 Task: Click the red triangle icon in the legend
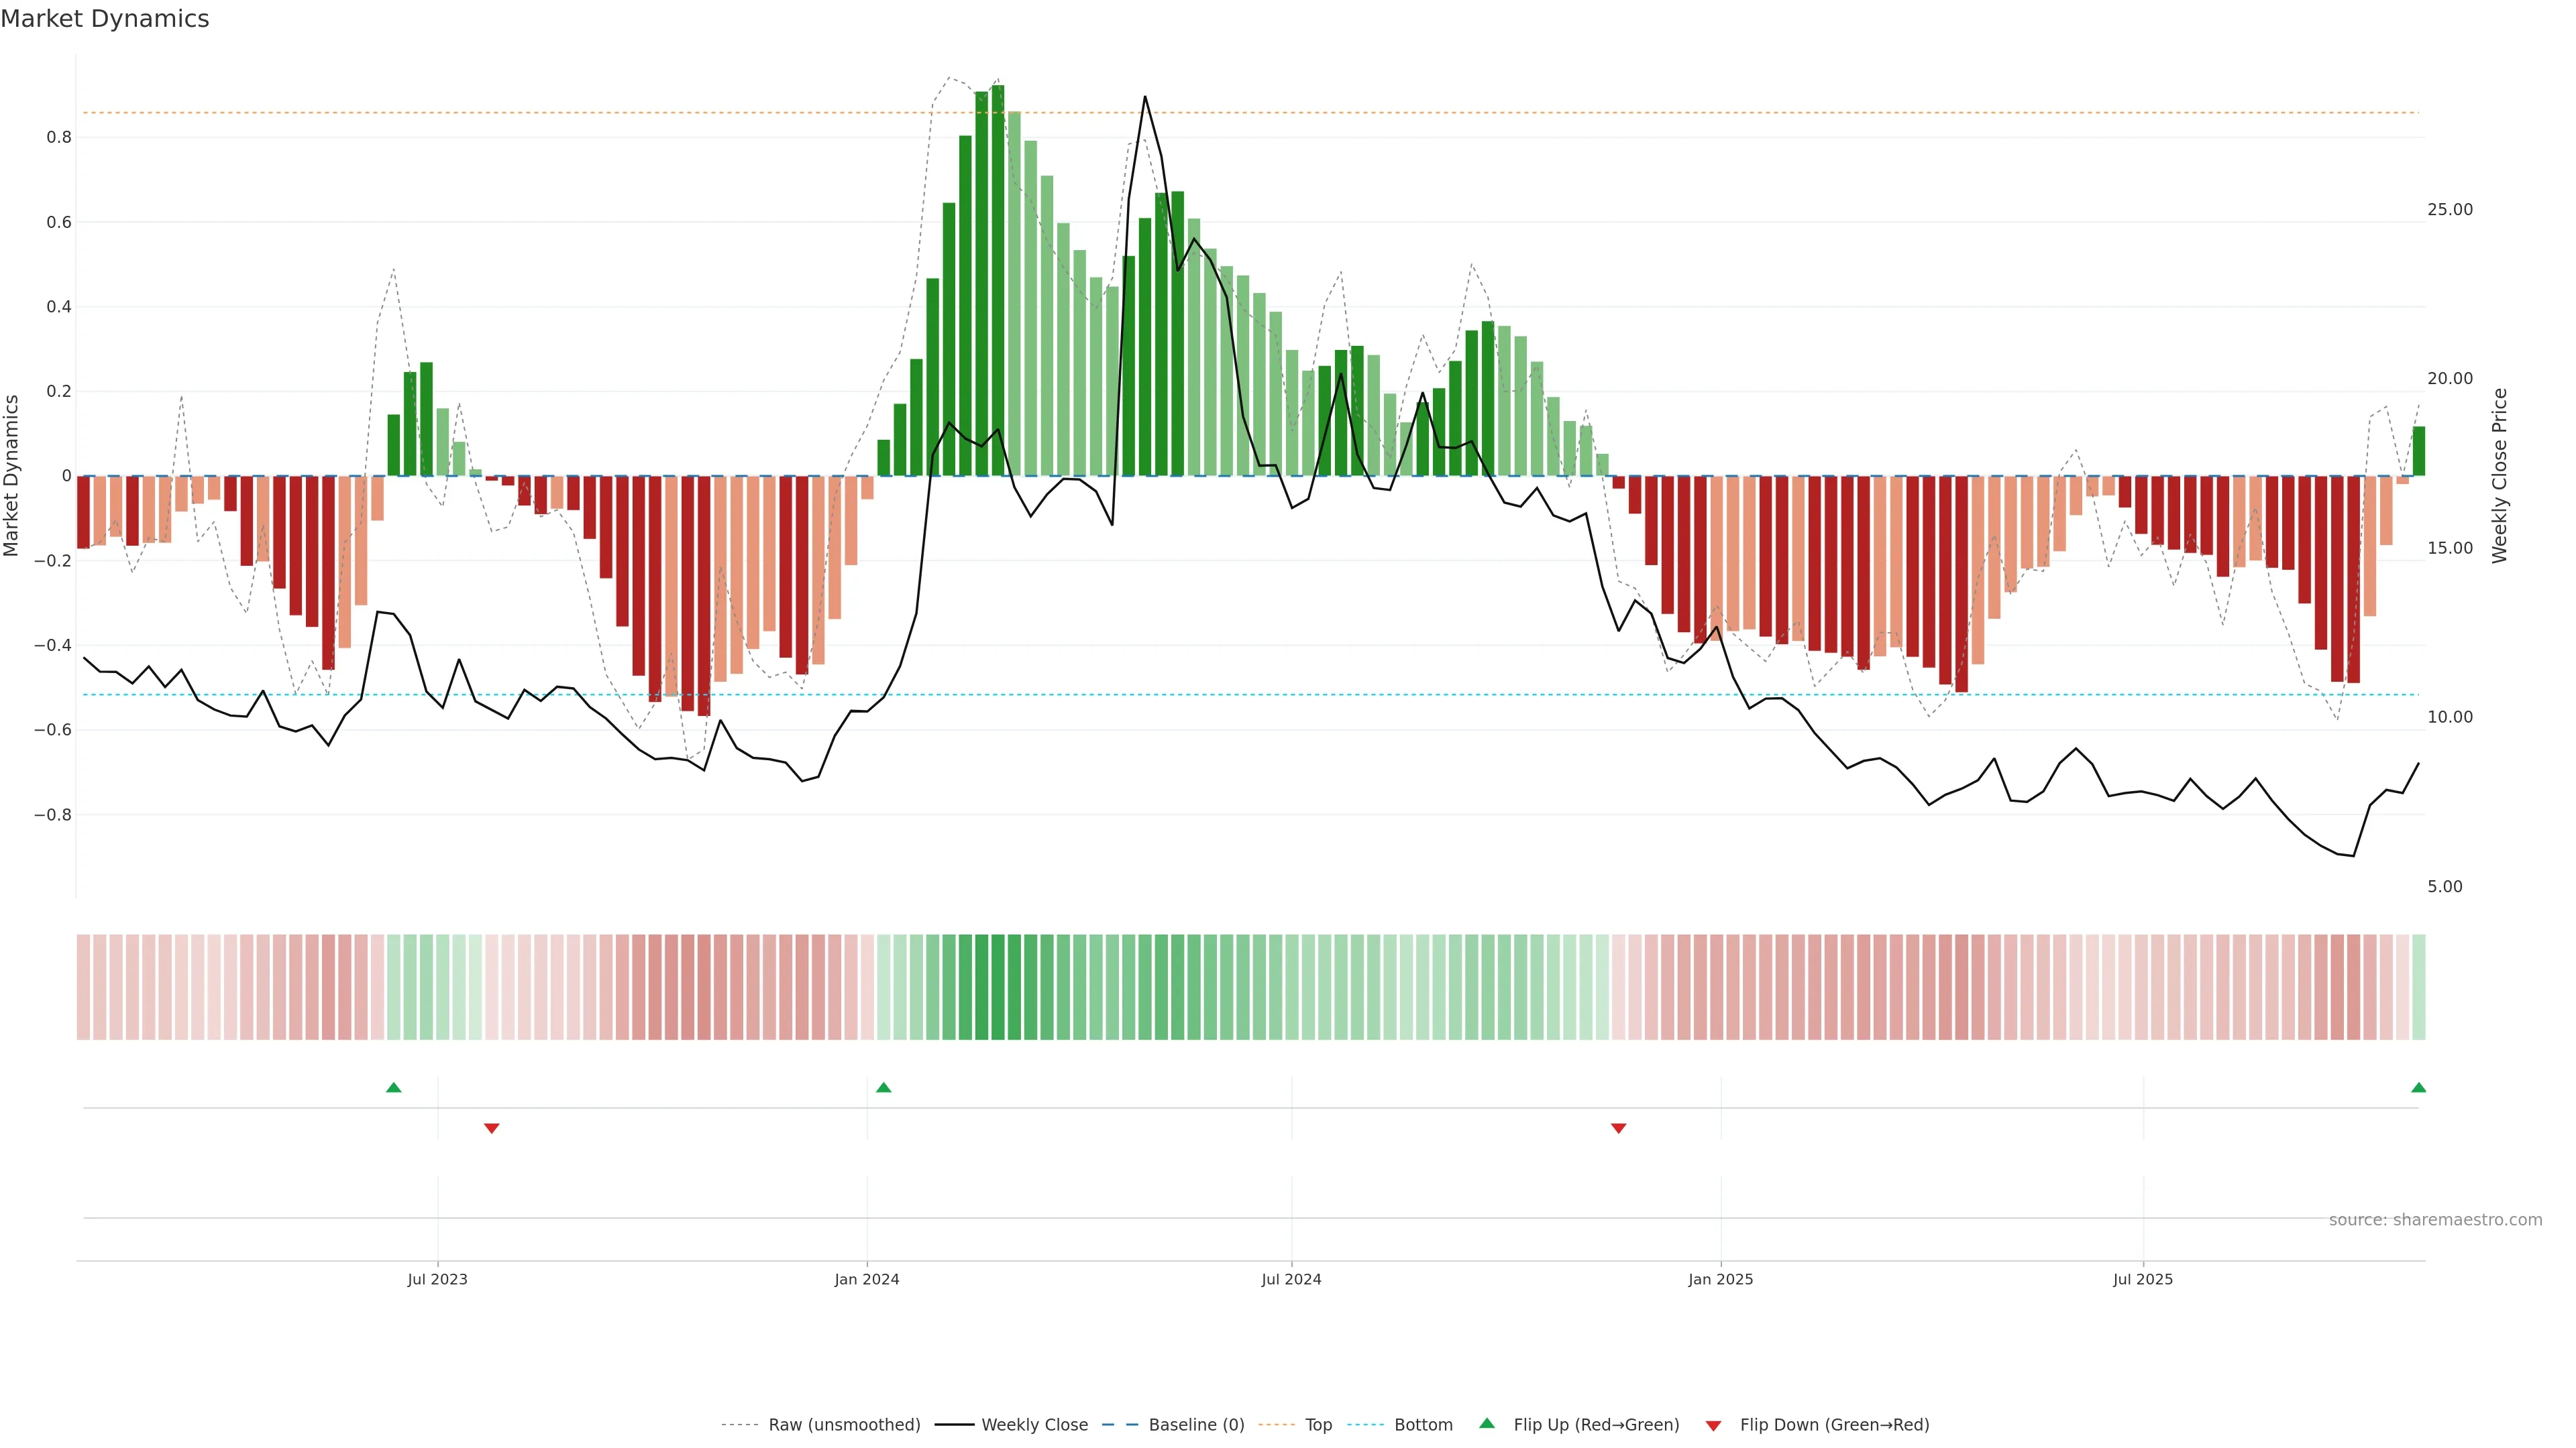[x=1713, y=1425]
